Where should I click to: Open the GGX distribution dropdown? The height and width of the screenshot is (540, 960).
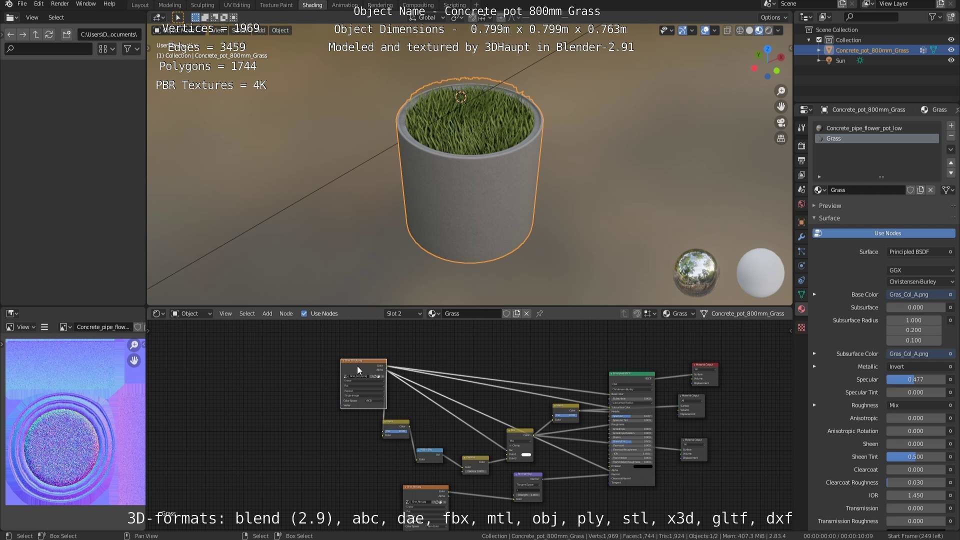[921, 270]
